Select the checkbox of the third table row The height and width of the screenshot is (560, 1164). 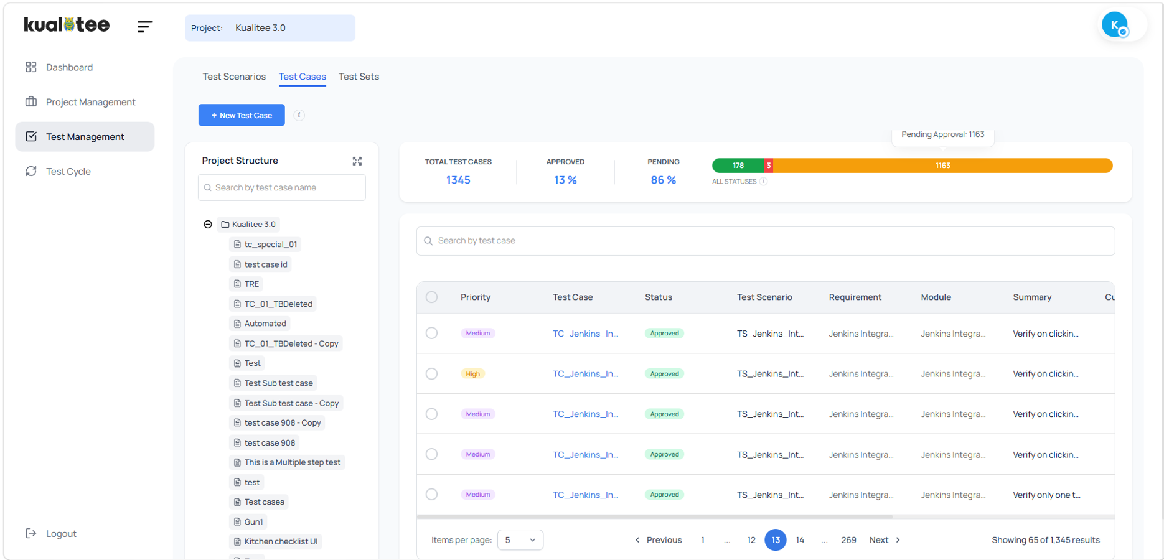coord(431,414)
